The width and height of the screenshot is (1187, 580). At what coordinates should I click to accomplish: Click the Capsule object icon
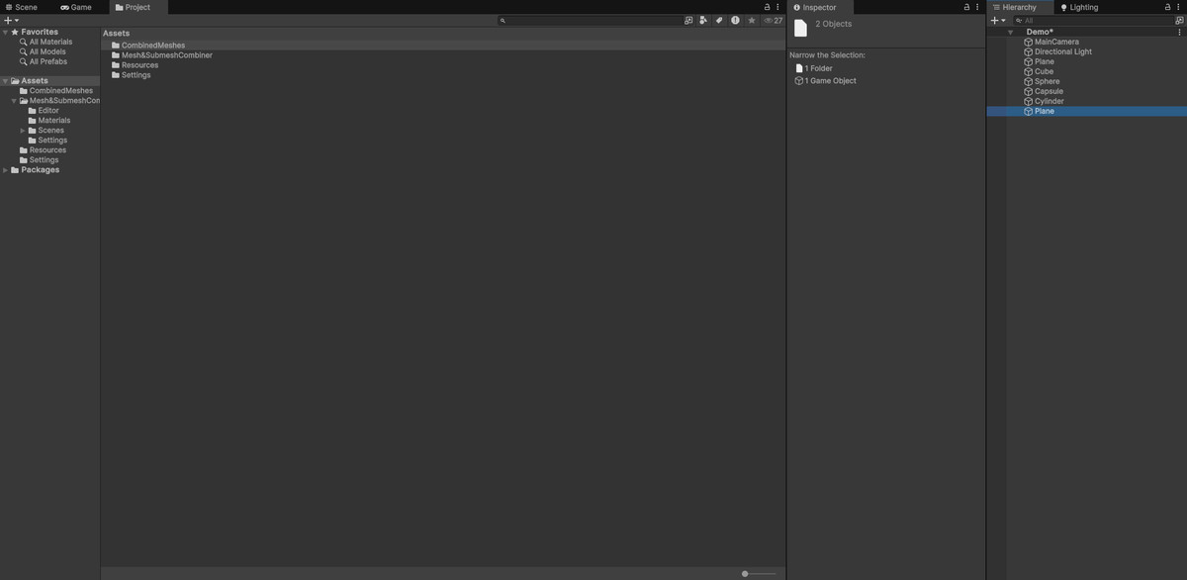tap(1029, 91)
